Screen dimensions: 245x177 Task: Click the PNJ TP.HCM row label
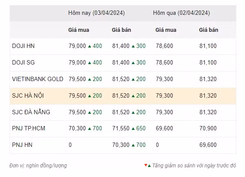pos(29,129)
